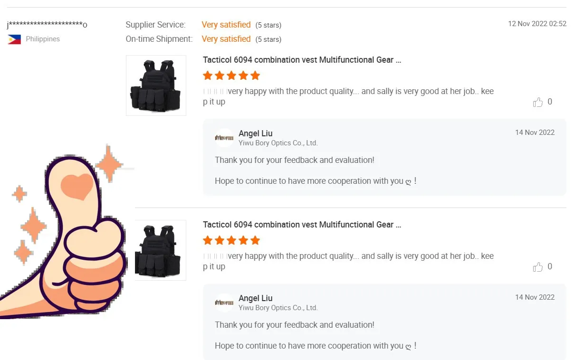Open Yiwu Bory Optics Co. in first reply

[x=278, y=143]
